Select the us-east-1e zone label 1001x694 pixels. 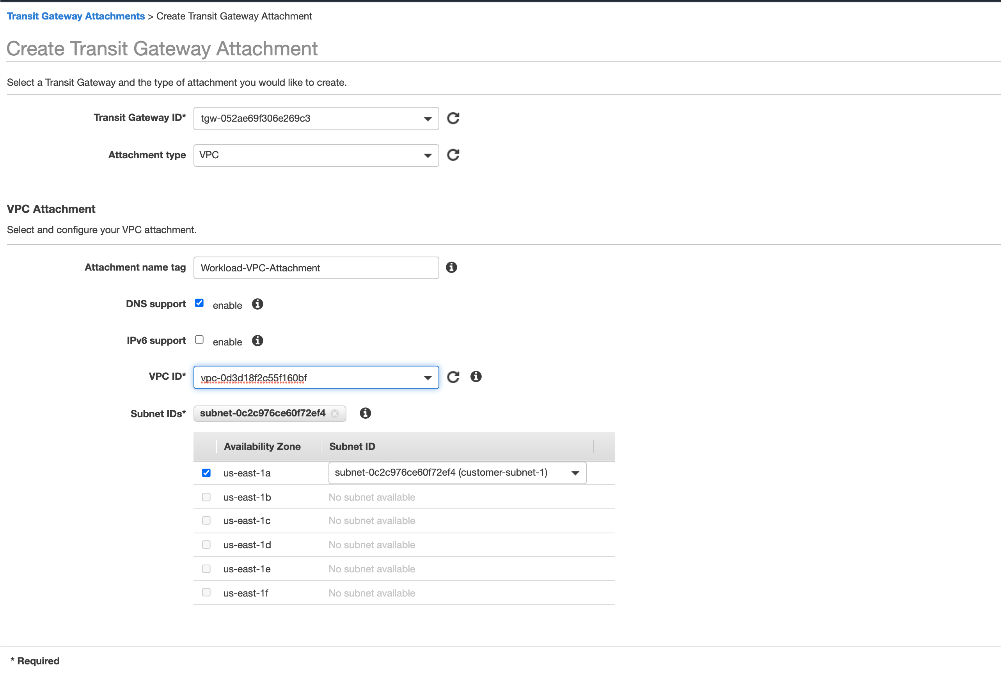(x=247, y=569)
